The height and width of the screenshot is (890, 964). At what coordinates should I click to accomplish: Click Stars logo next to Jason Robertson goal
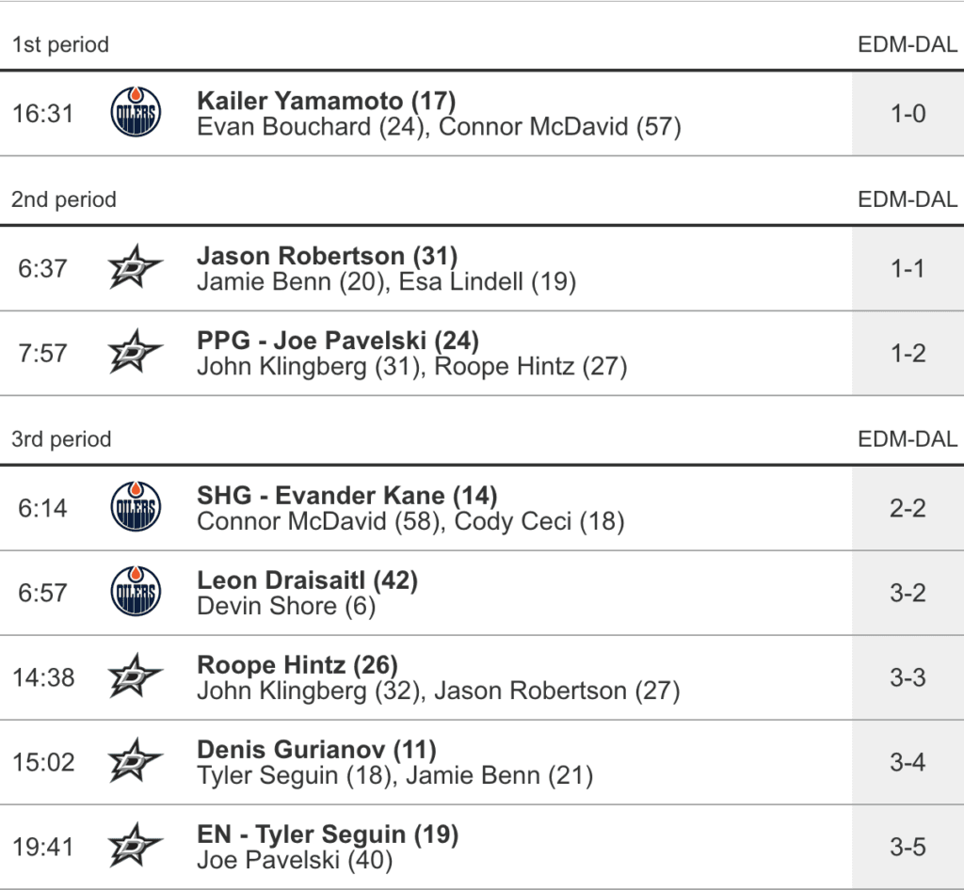(x=136, y=269)
